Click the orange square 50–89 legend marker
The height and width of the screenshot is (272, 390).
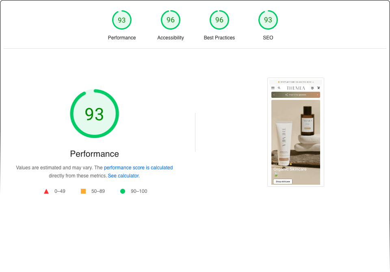coord(83,191)
